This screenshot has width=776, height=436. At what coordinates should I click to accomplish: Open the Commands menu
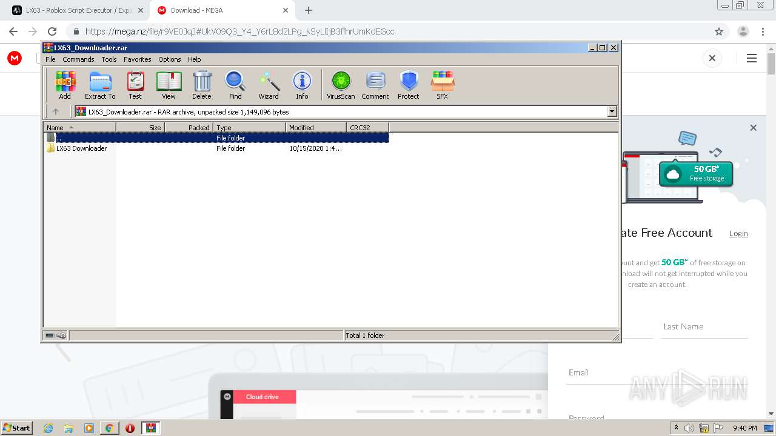pos(78,59)
